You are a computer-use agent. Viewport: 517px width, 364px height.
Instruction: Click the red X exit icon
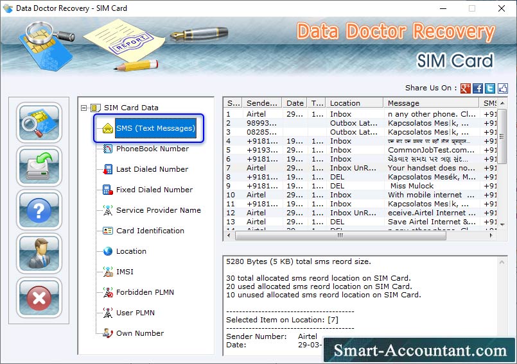tap(39, 297)
